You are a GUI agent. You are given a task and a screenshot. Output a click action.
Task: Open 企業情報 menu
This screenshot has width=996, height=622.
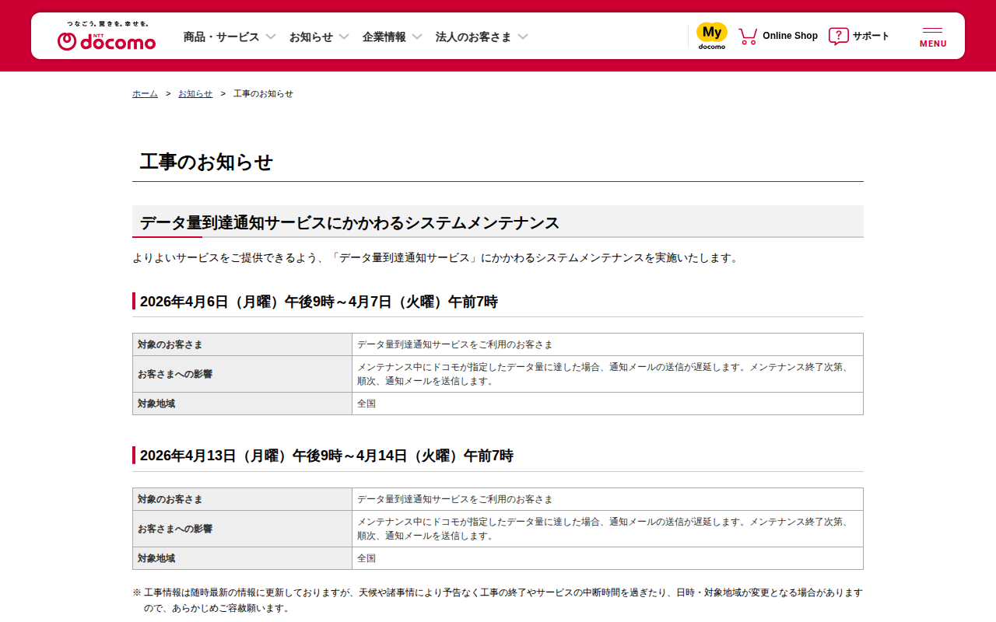384,37
